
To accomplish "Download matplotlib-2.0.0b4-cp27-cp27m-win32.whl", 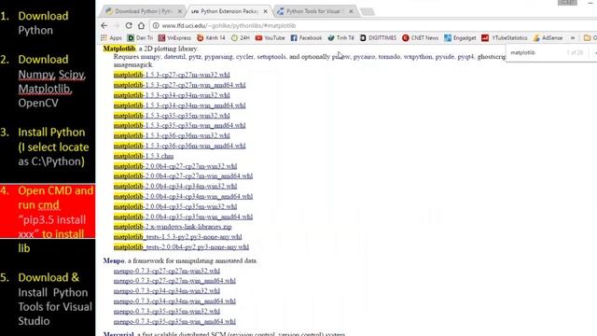I will click(175, 166).
